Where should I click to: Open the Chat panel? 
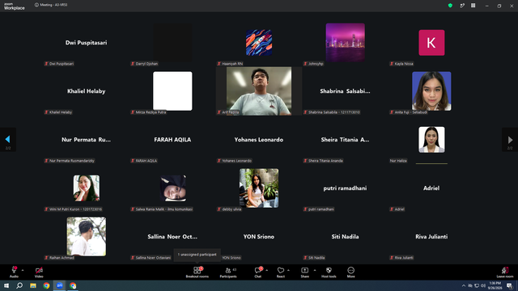click(257, 272)
